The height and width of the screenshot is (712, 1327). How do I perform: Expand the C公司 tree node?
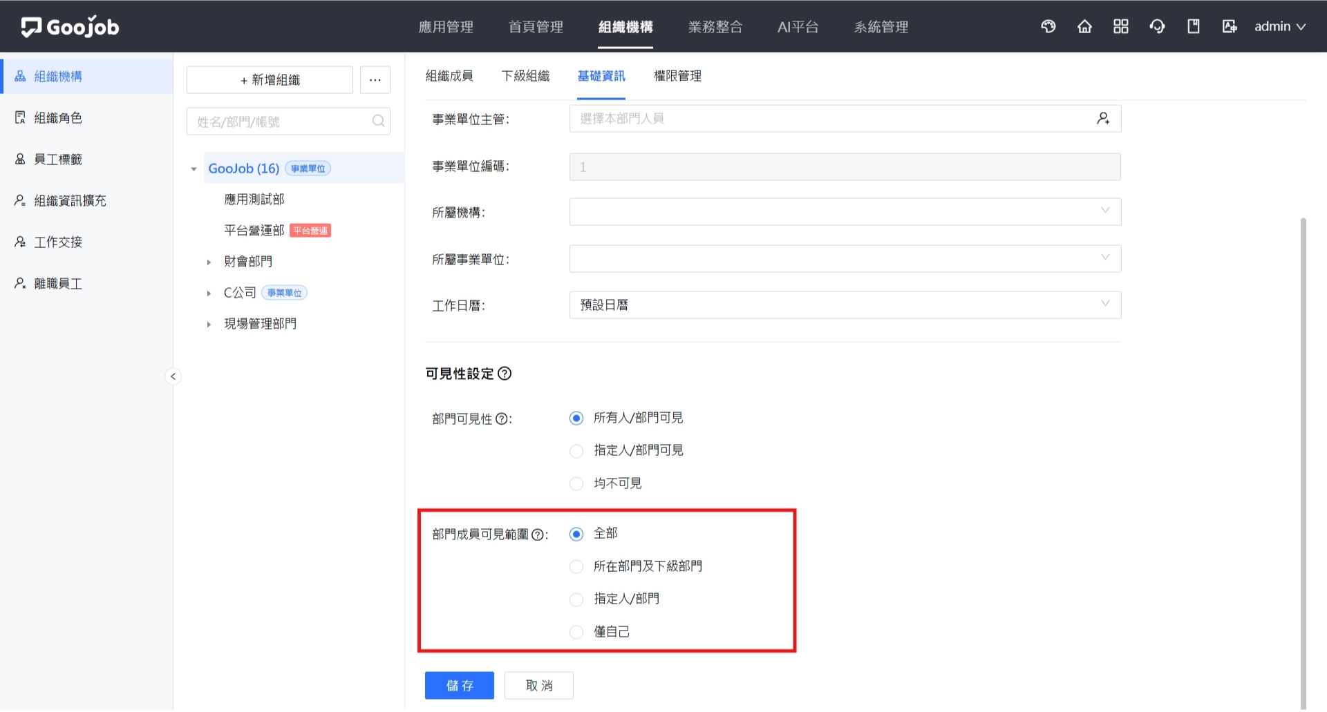pos(209,294)
